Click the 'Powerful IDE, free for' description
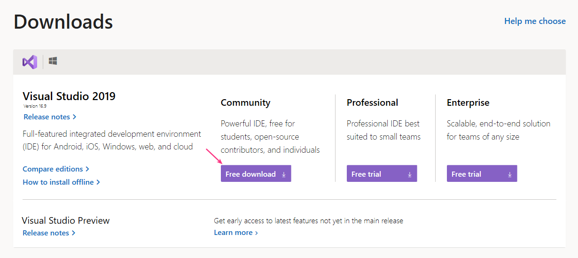 [270, 137]
